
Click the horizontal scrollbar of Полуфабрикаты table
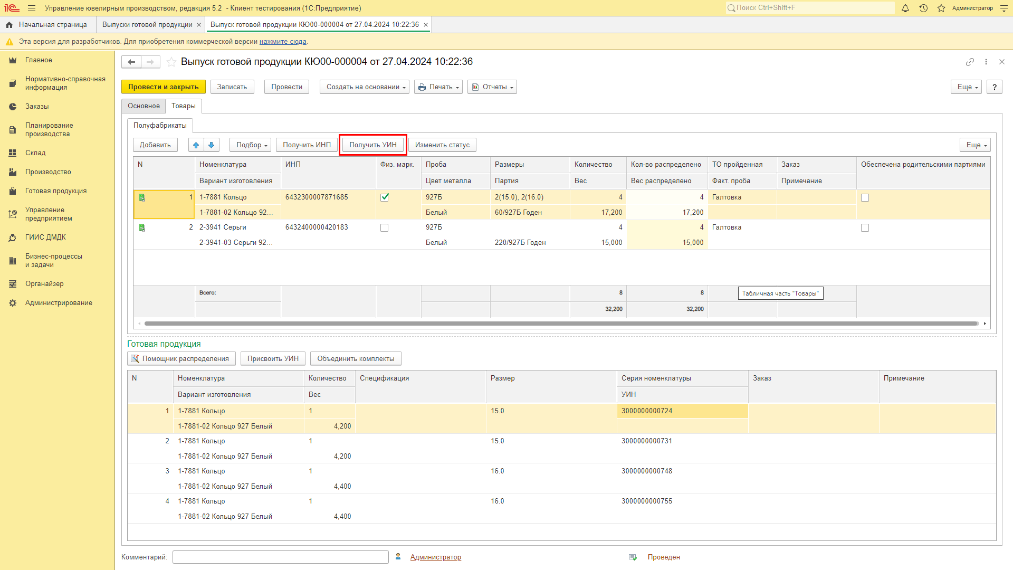(561, 324)
